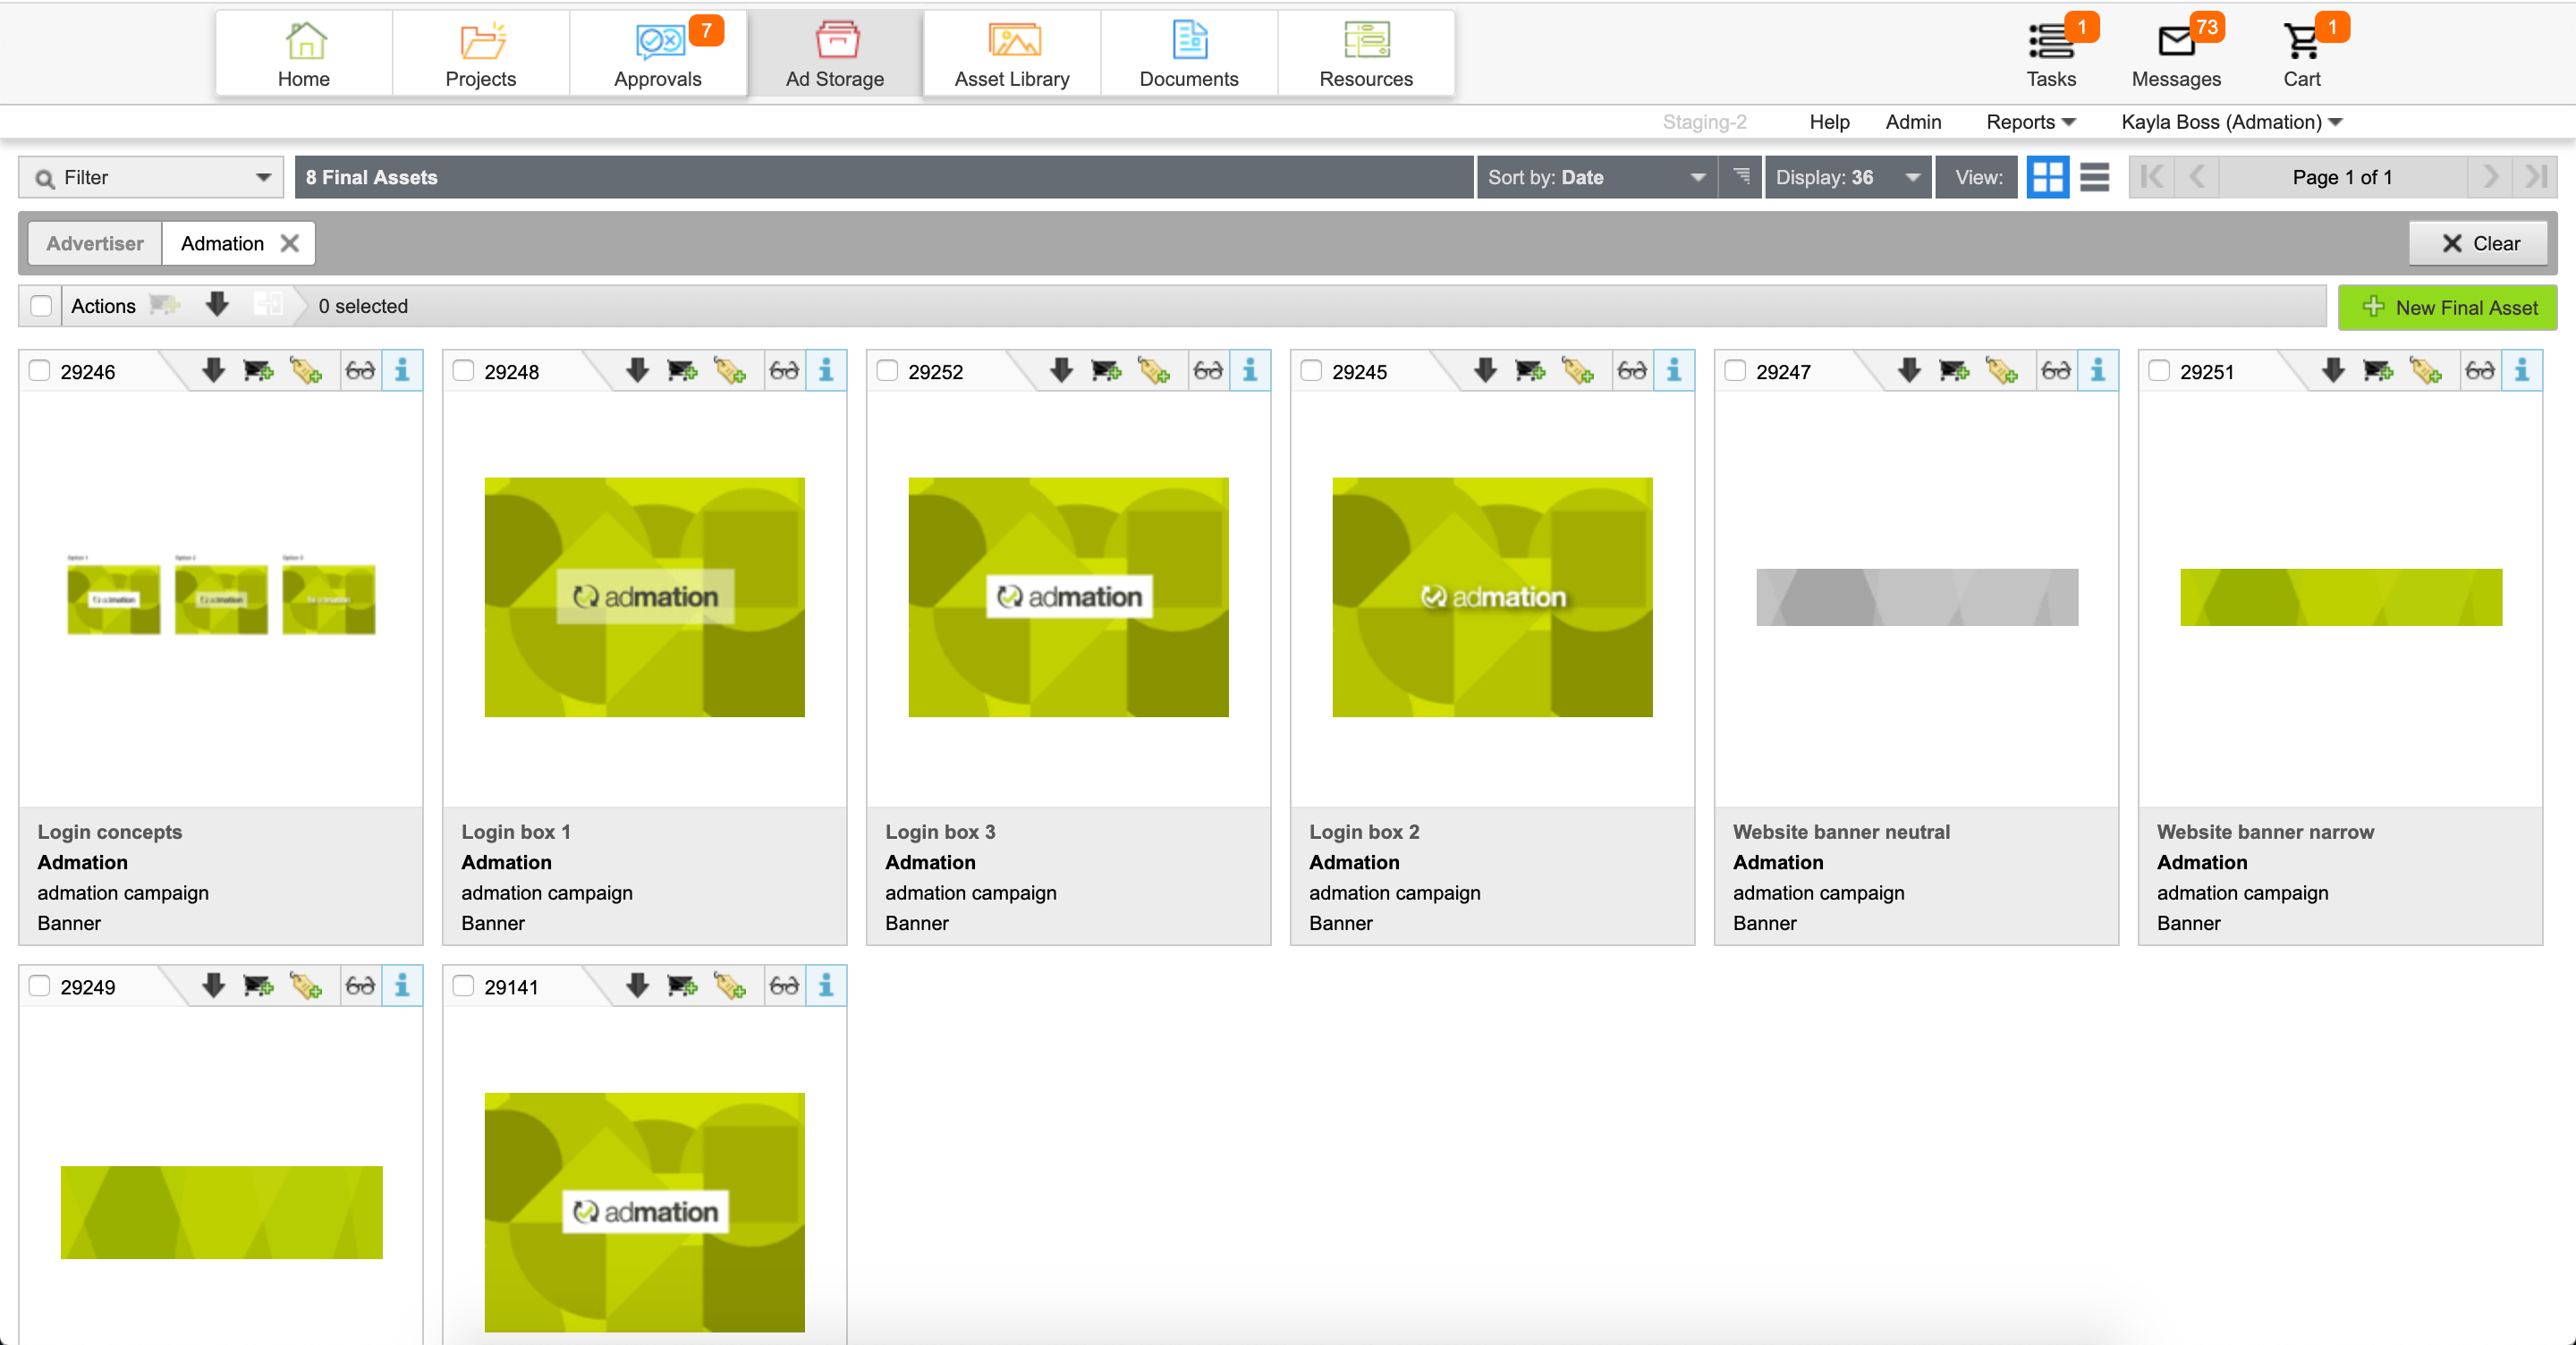The width and height of the screenshot is (2576, 1345).
Task: Tick the checkbox for asset 29141
Action: 463,986
